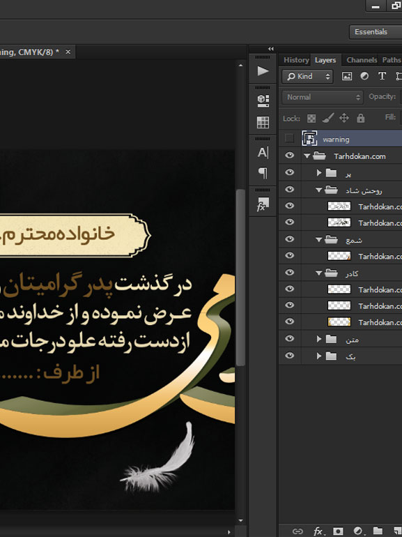
Task: Collapse the Tarhdokan.com group
Action: [x=307, y=156]
